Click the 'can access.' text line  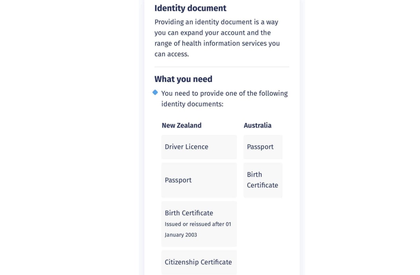171,54
